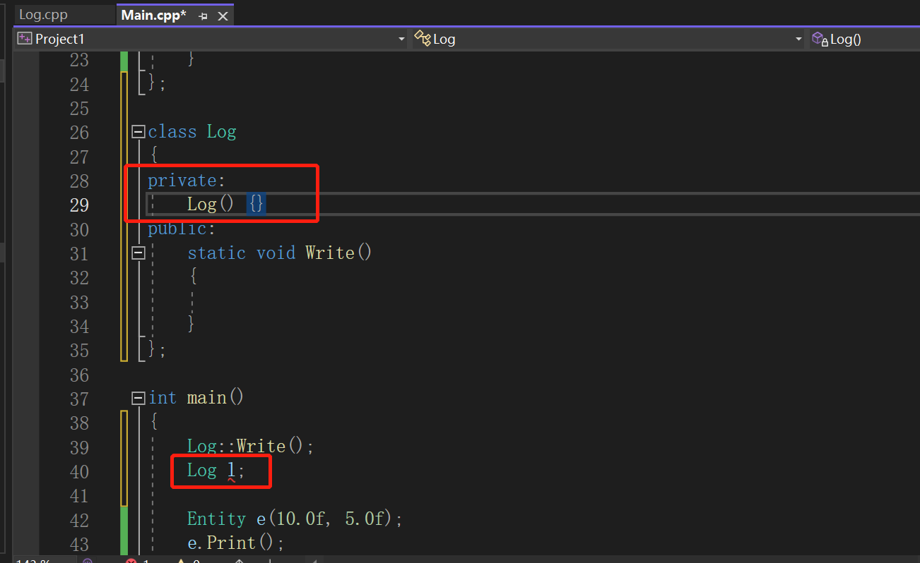This screenshot has width=920, height=563.
Task: Click 'Entity' on line 42
Action: point(216,519)
